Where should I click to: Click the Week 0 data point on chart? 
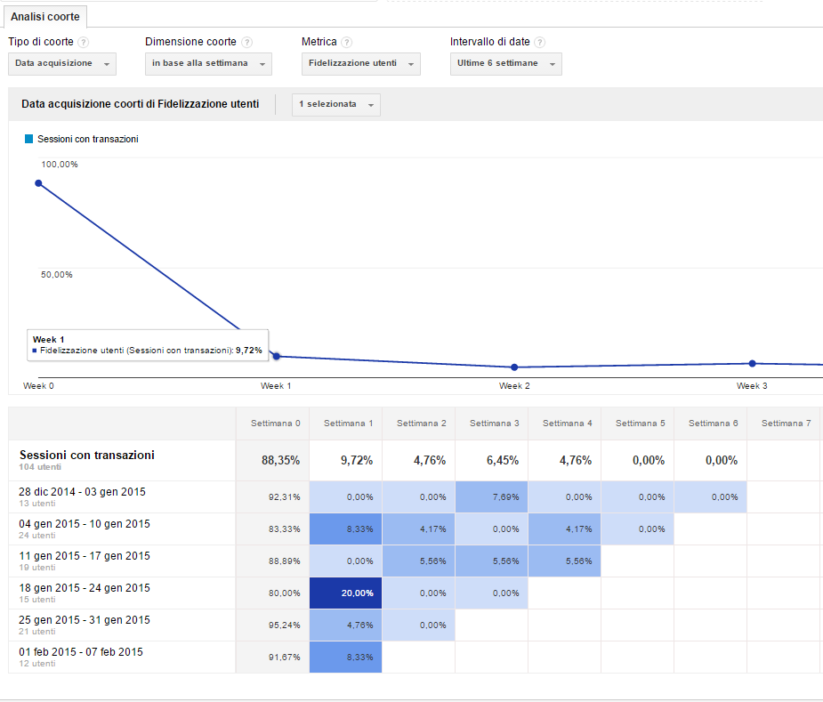point(38,183)
